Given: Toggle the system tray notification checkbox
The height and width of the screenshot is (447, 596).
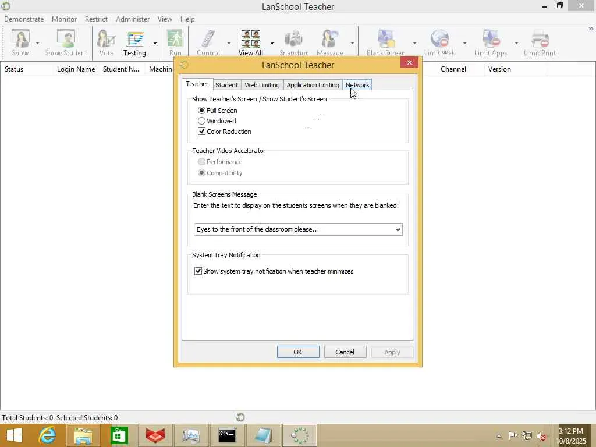Looking at the screenshot, I should pos(198,271).
